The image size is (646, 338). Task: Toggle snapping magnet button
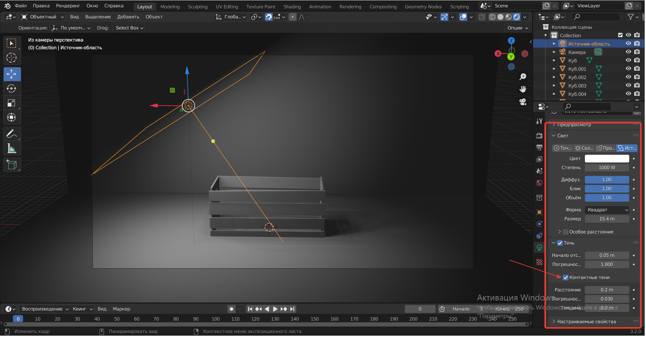pos(269,17)
